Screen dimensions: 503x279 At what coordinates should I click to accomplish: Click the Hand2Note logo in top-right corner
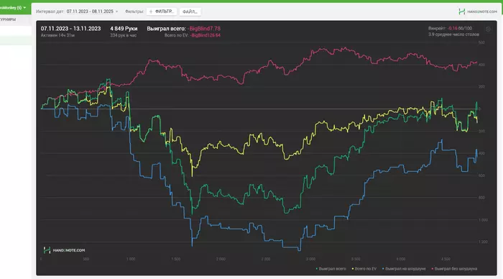478,12
